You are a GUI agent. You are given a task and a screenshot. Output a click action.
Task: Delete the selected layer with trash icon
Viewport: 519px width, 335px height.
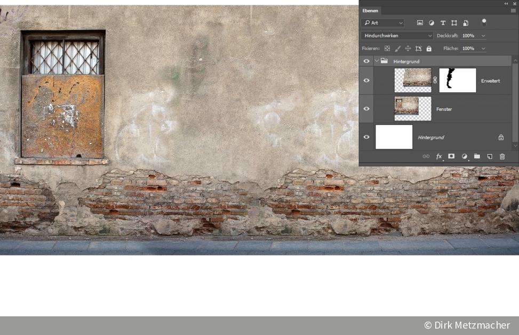click(502, 156)
